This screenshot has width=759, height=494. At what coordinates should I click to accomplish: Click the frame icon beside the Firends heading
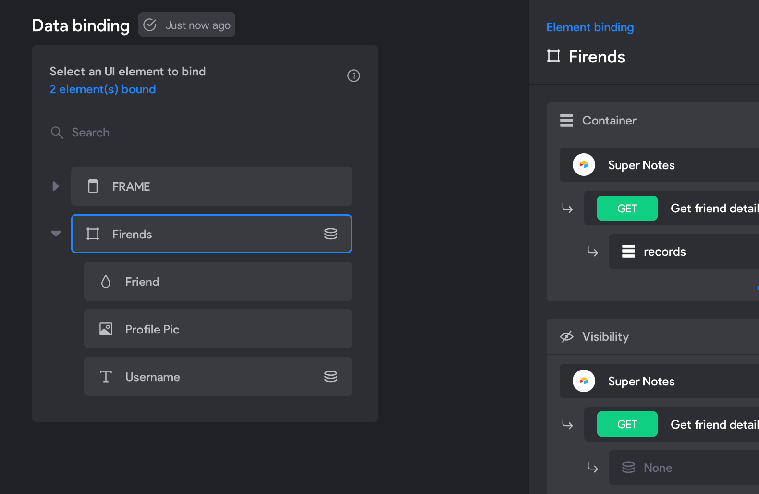pos(553,57)
